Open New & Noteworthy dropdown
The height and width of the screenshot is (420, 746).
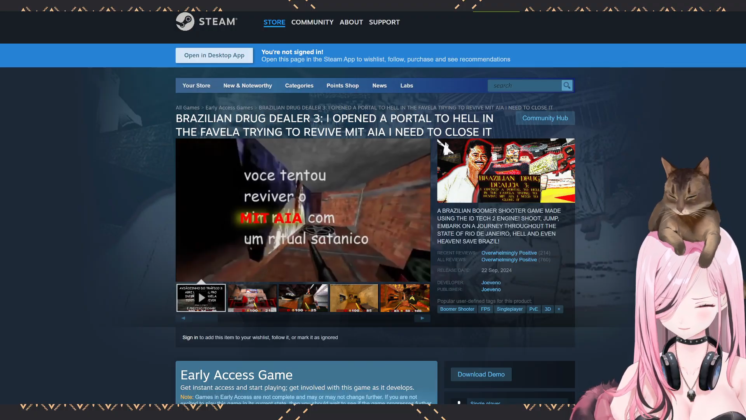248,86
